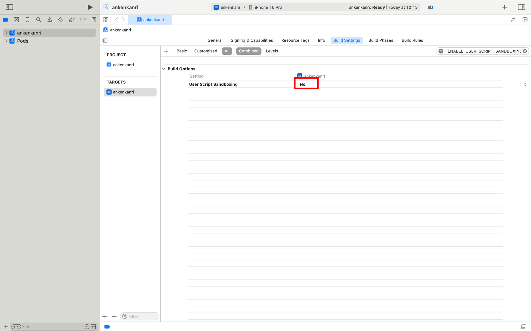
Task: Switch to Levels view
Action: 272,51
